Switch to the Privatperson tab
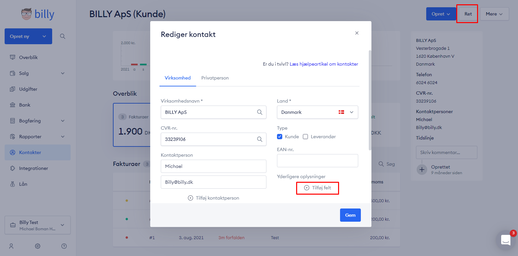518x256 pixels. [215, 78]
